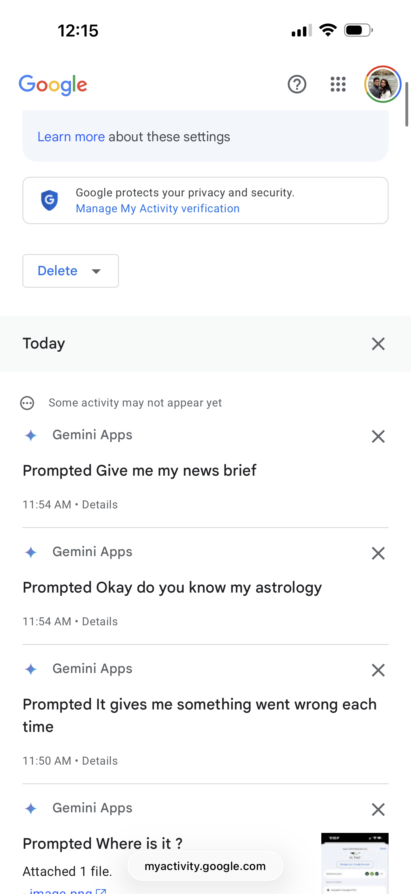Viewport: 411px width, 894px height.
Task: View Details for the 11:50 AM prompt
Action: (100, 761)
